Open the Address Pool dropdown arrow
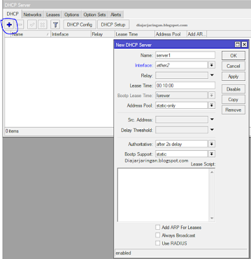The height and width of the screenshot is (259, 251). tap(211, 106)
